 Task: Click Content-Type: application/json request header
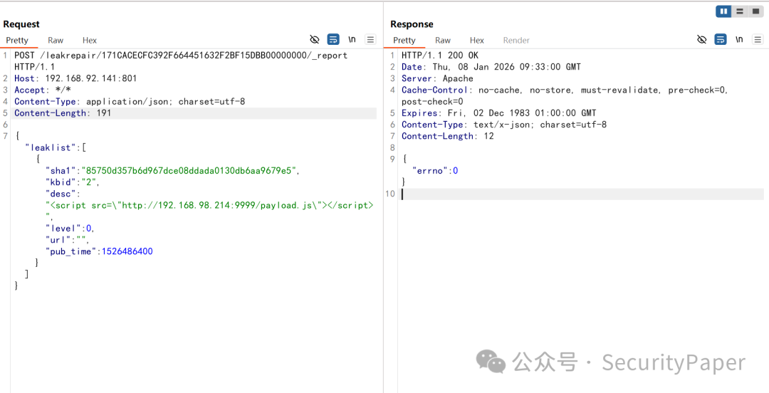(x=130, y=102)
